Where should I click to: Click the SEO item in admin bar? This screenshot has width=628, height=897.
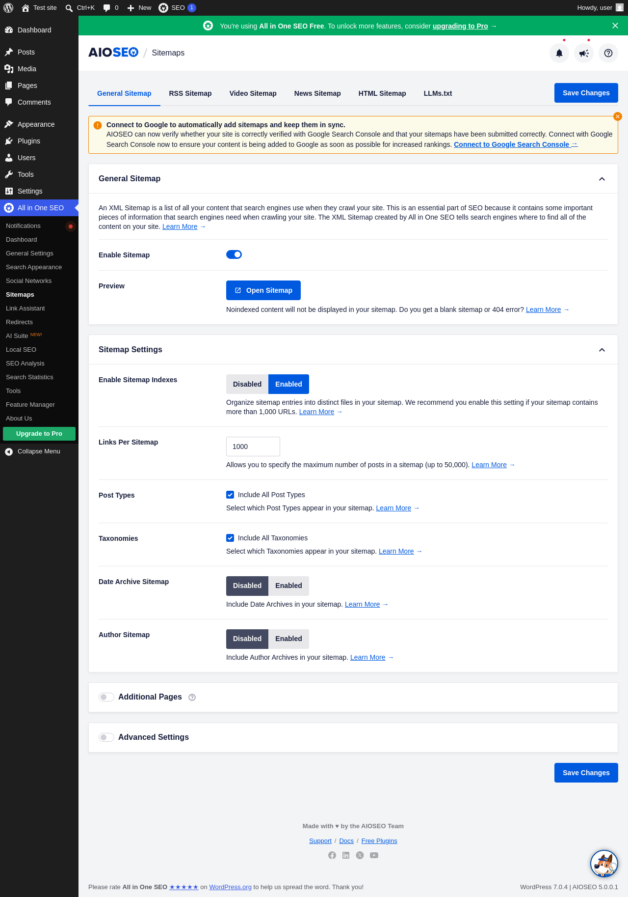click(177, 8)
